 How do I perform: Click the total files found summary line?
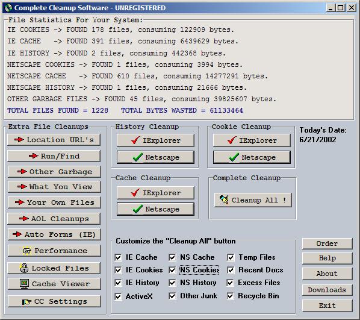pos(125,110)
